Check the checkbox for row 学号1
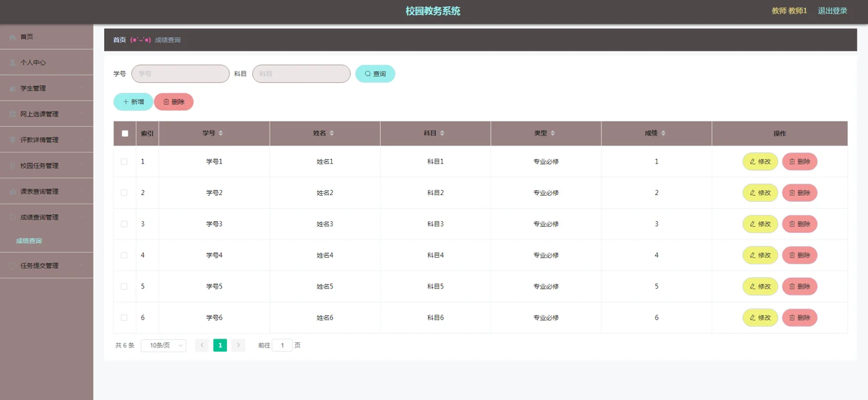 point(124,162)
